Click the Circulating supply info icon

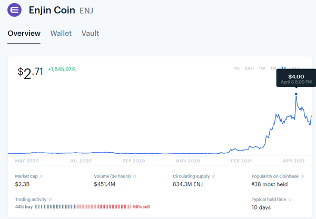point(215,176)
